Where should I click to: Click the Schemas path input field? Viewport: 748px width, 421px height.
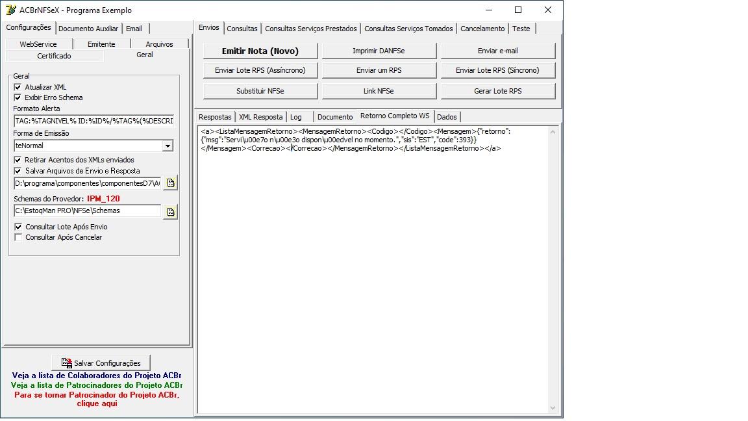(x=87, y=210)
